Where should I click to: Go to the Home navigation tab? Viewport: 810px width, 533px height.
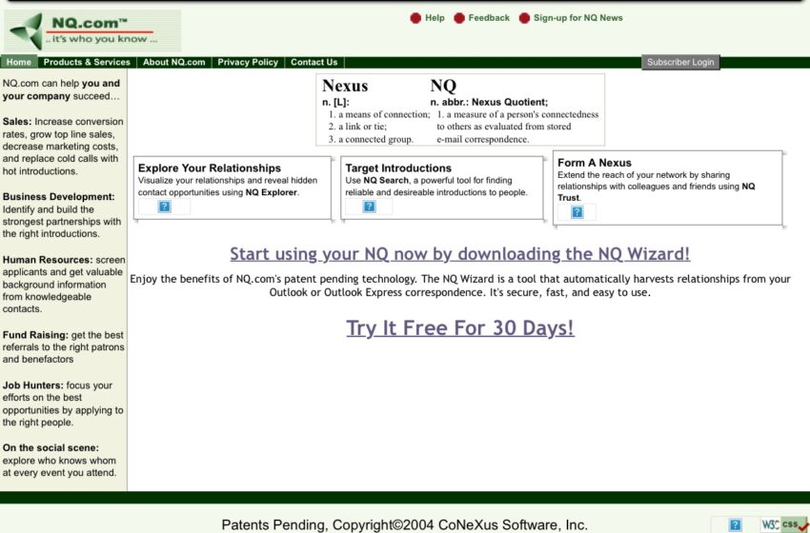pyautogui.click(x=19, y=63)
